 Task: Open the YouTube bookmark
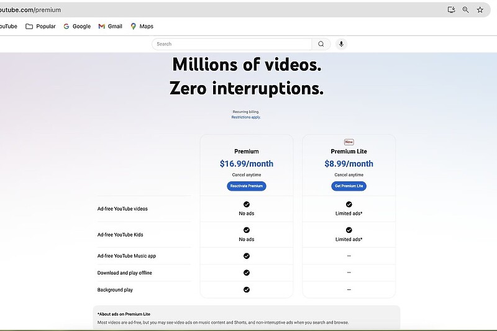(9, 26)
